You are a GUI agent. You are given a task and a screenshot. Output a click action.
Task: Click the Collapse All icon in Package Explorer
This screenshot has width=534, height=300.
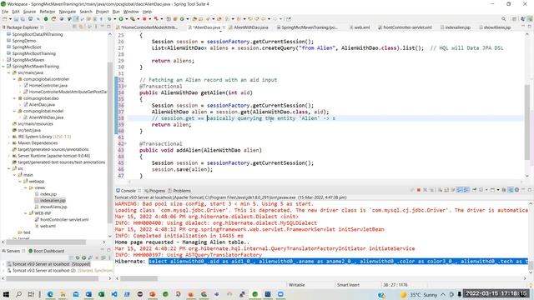point(74,27)
